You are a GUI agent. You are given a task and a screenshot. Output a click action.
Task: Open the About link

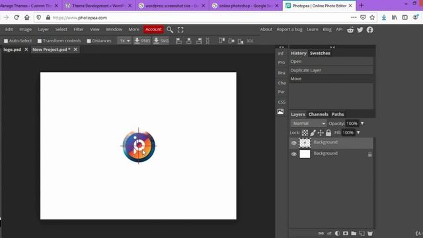(x=266, y=29)
